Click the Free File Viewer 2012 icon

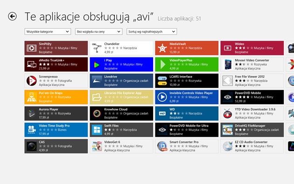point(227,81)
